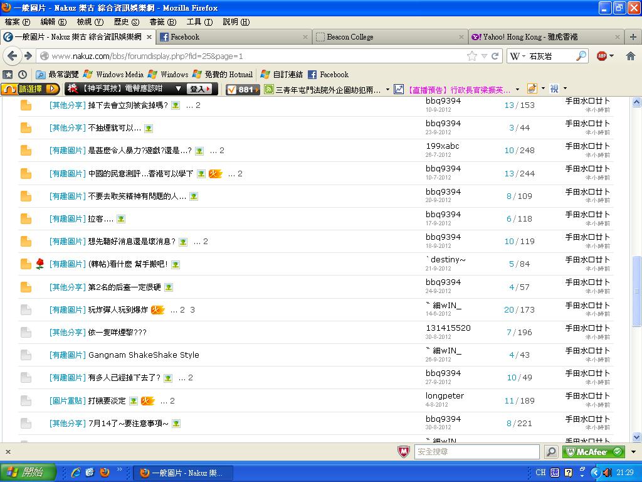Expand the 三青年屯門 feed dropdown arrow
Image resolution: width=642 pixels, height=482 pixels.
387,89
